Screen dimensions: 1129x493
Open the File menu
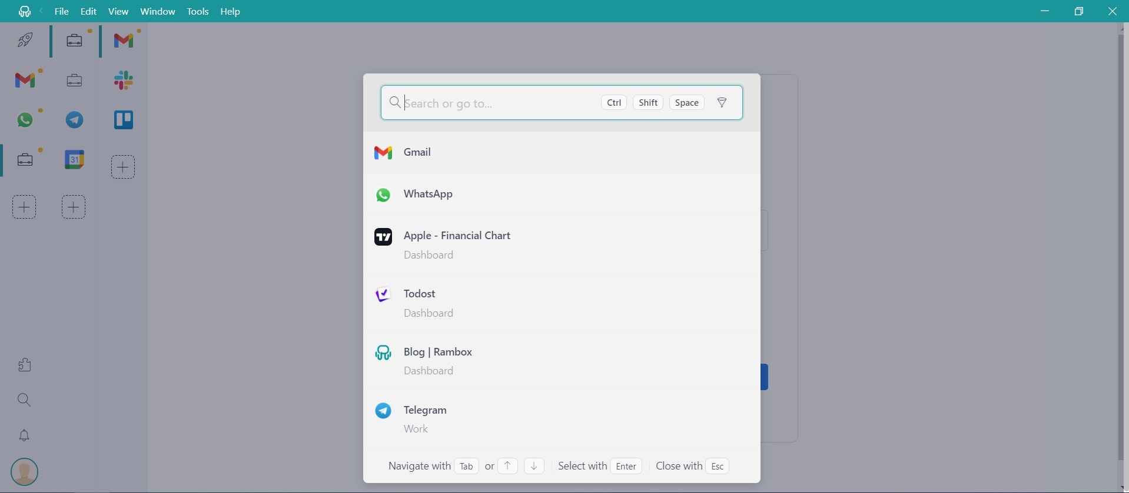tap(61, 12)
